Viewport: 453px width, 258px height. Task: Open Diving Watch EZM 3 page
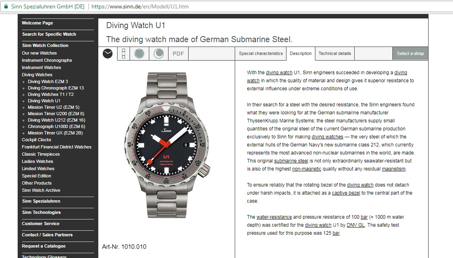48,81
